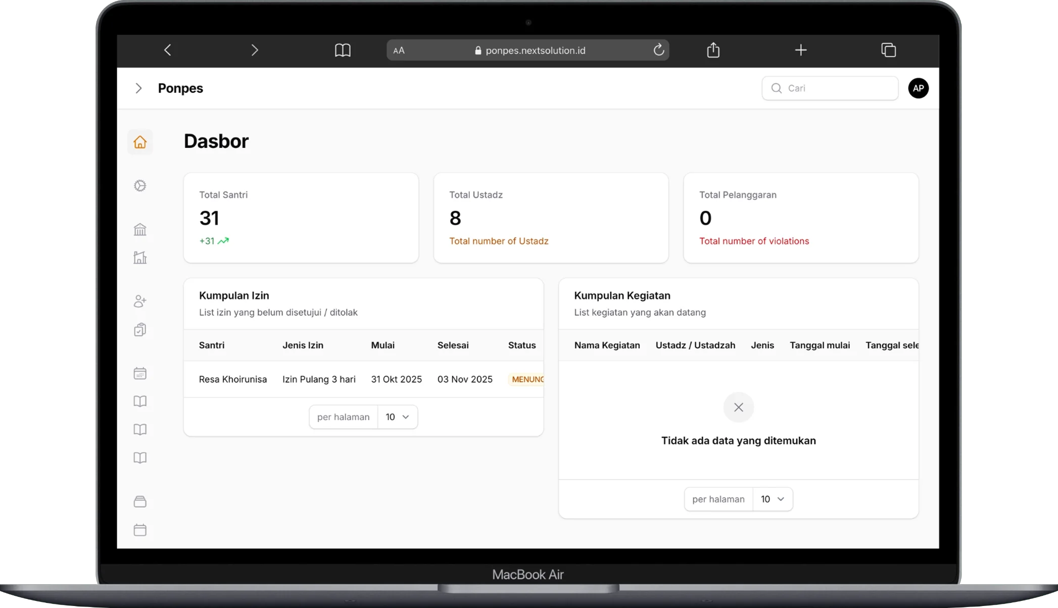
Task: Open new tab with plus icon
Action: [x=800, y=50]
